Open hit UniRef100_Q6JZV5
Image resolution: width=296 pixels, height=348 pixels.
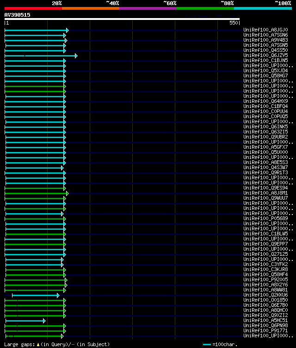coord(265,55)
